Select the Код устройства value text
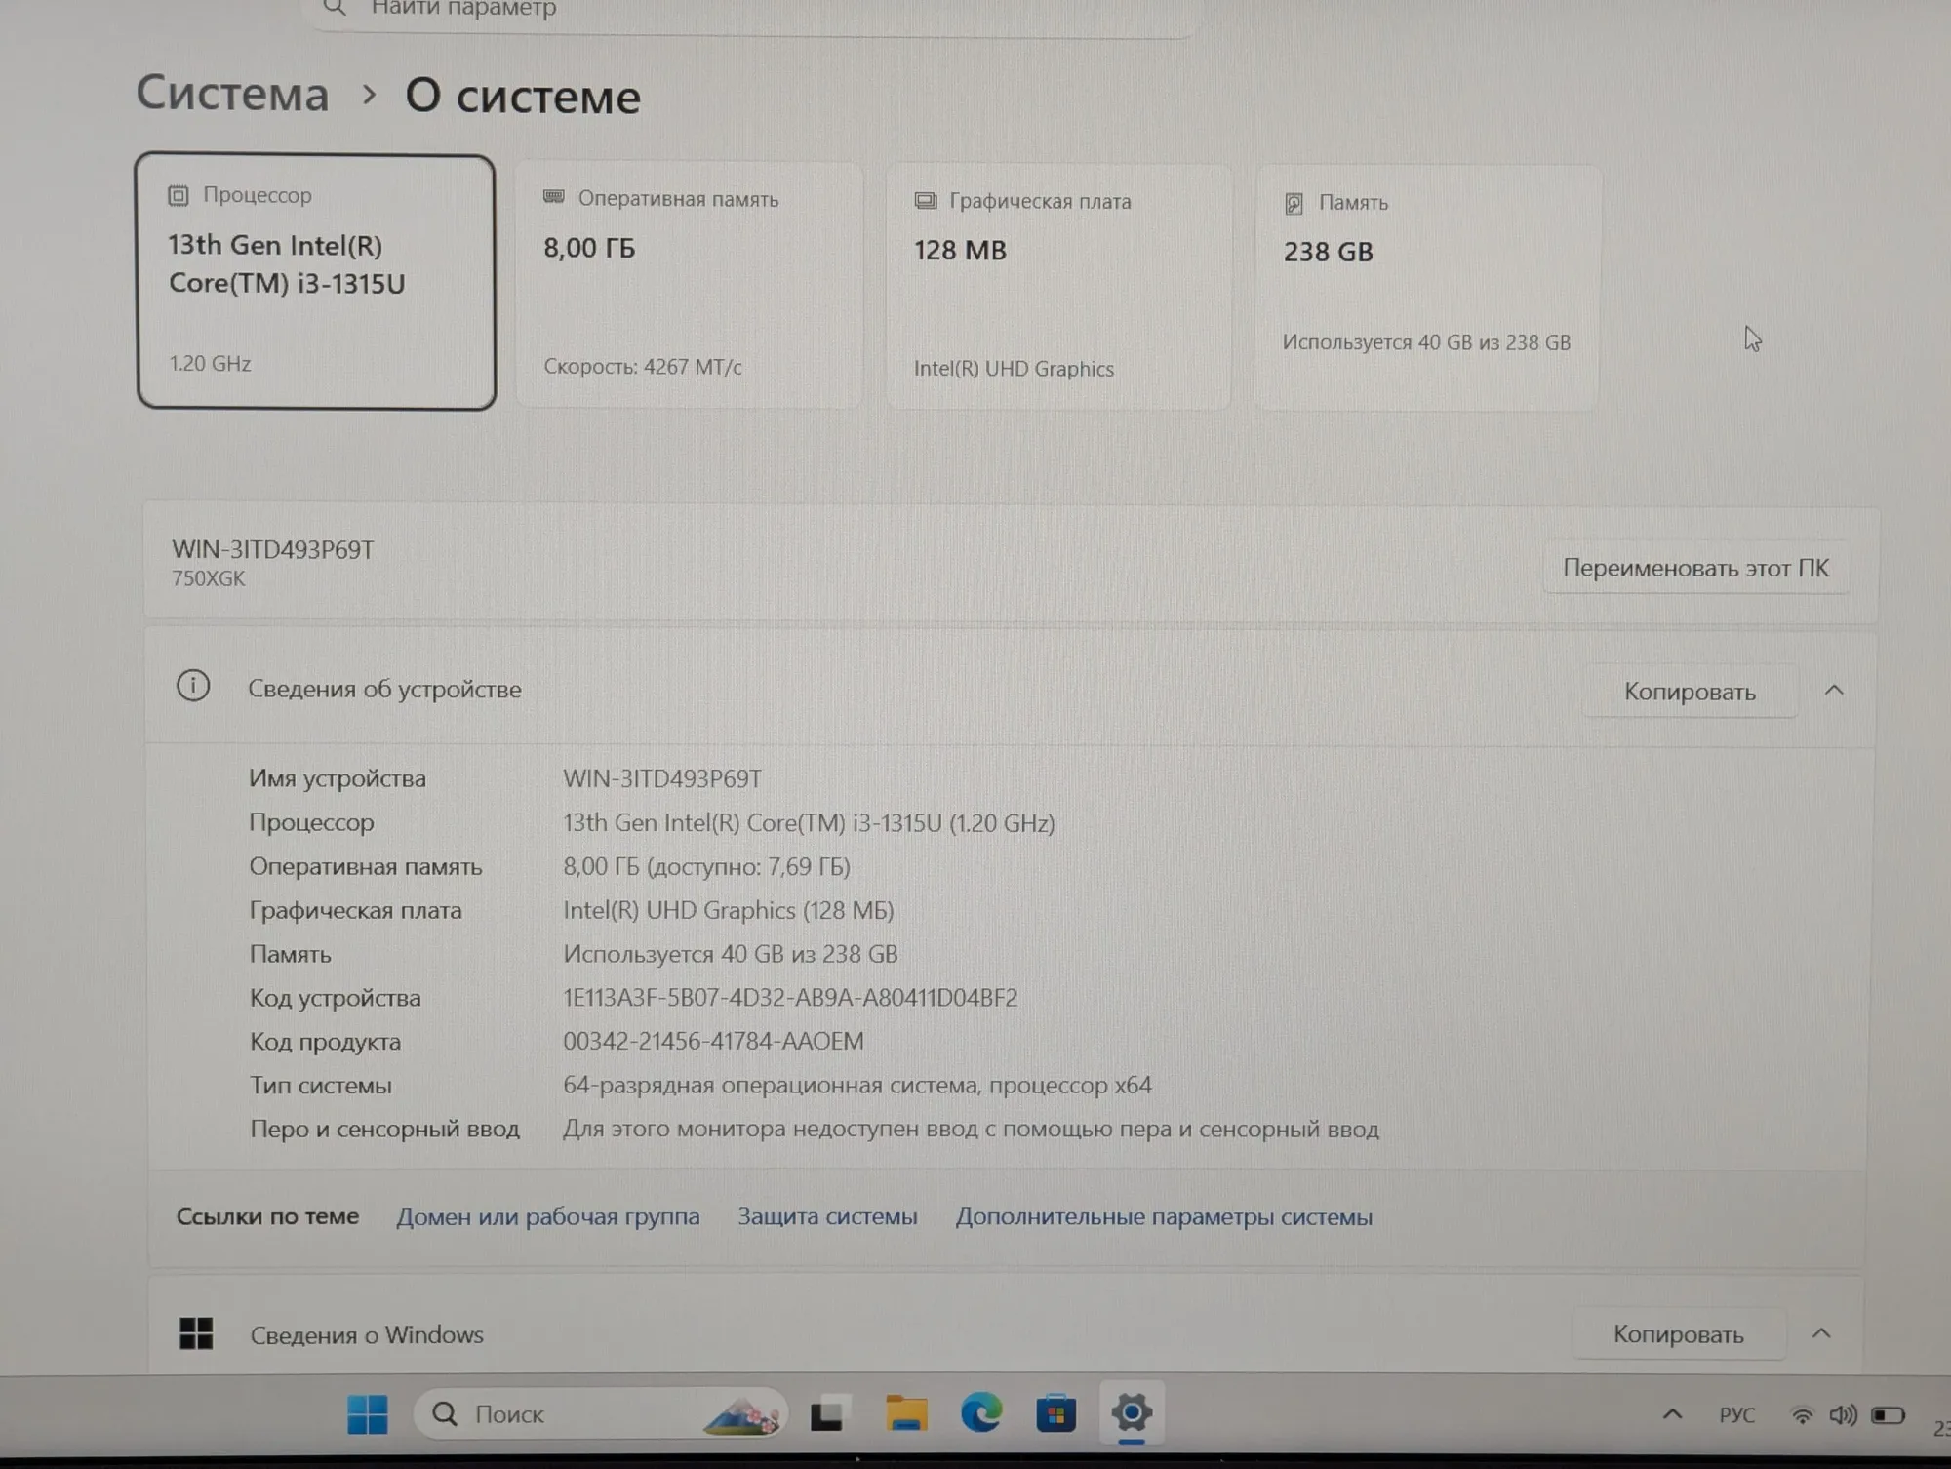This screenshot has width=1951, height=1469. tap(790, 997)
